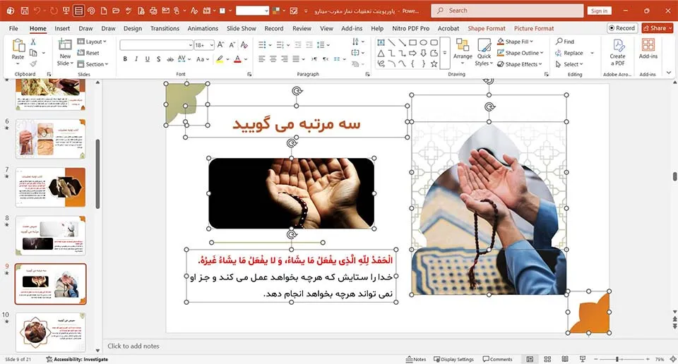Image resolution: width=678 pixels, height=364 pixels.
Task: Toggle Italic formatting
Action: pos(136,59)
